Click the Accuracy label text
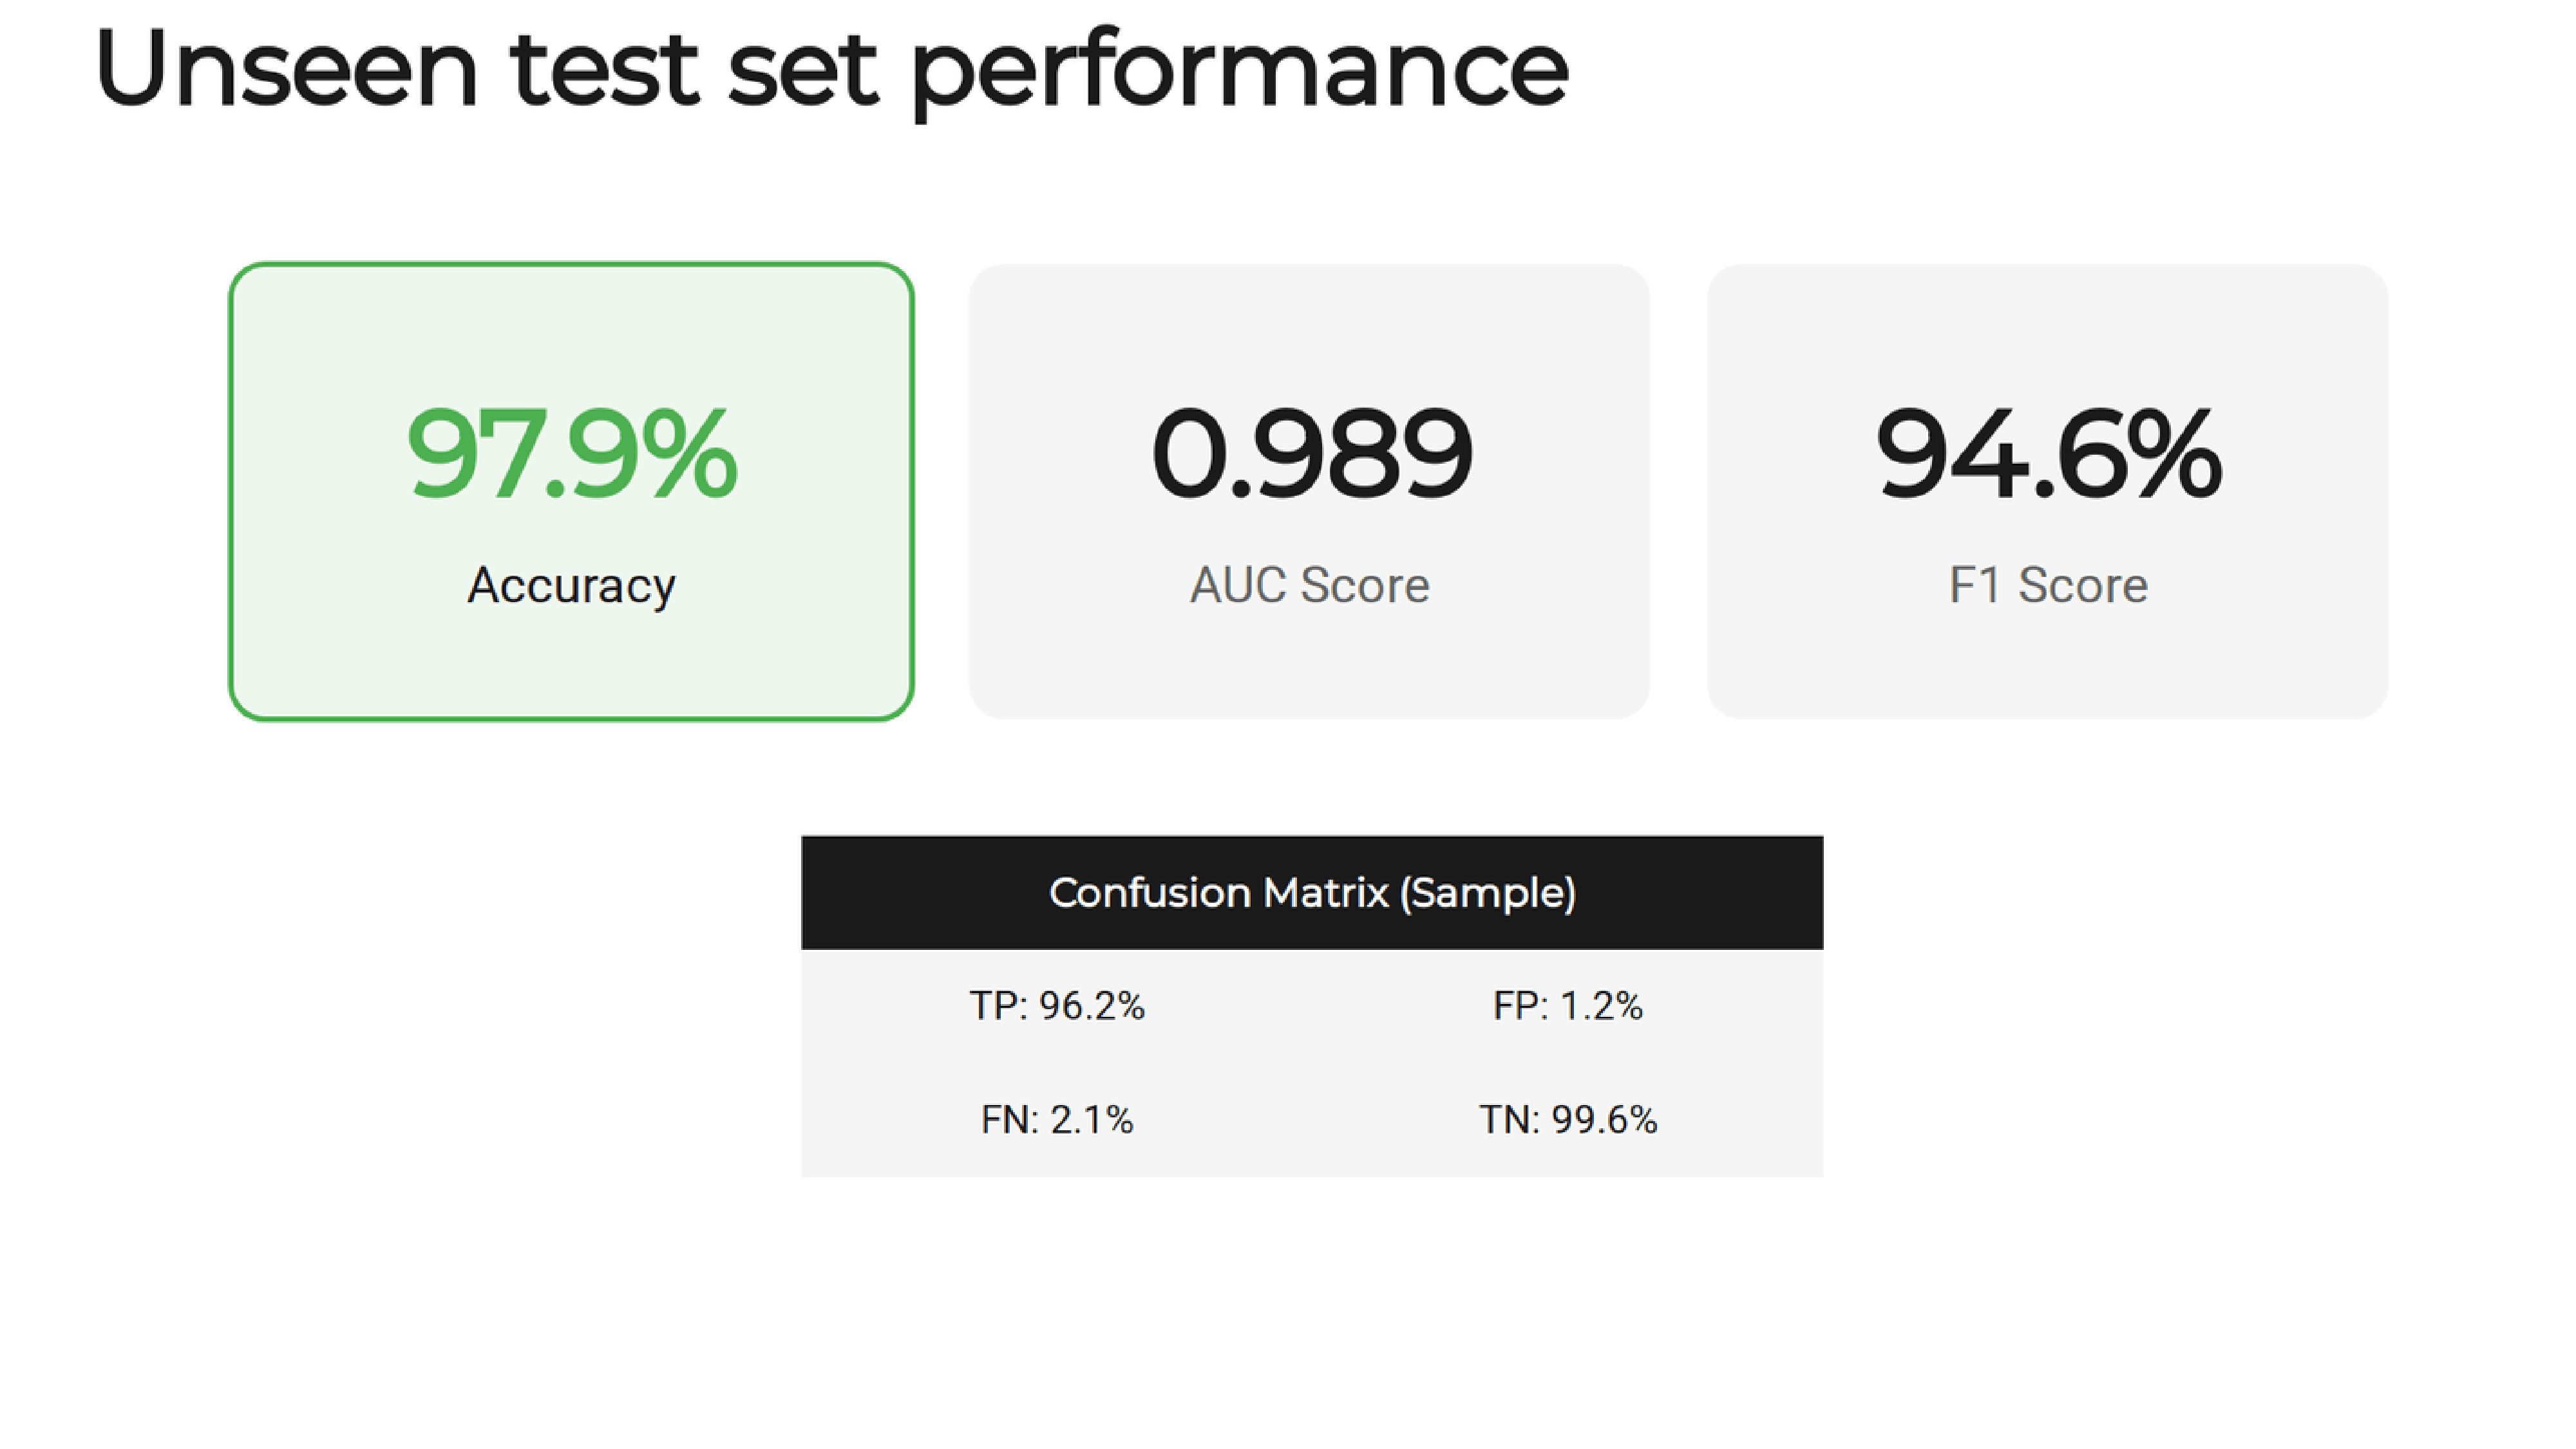The image size is (2576, 1449). click(x=571, y=586)
